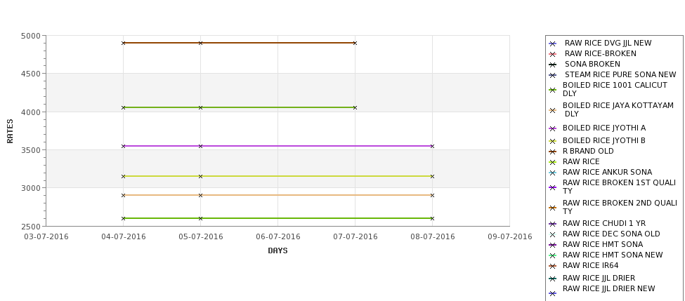Viewport: 685px width, 301px height.
Task: Click the 2600 data point on 05-07-2016
Action: click(x=200, y=218)
